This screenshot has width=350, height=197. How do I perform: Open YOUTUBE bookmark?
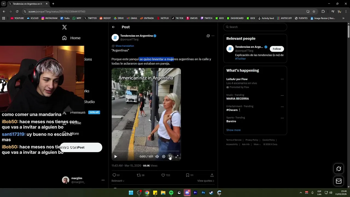[17, 18]
